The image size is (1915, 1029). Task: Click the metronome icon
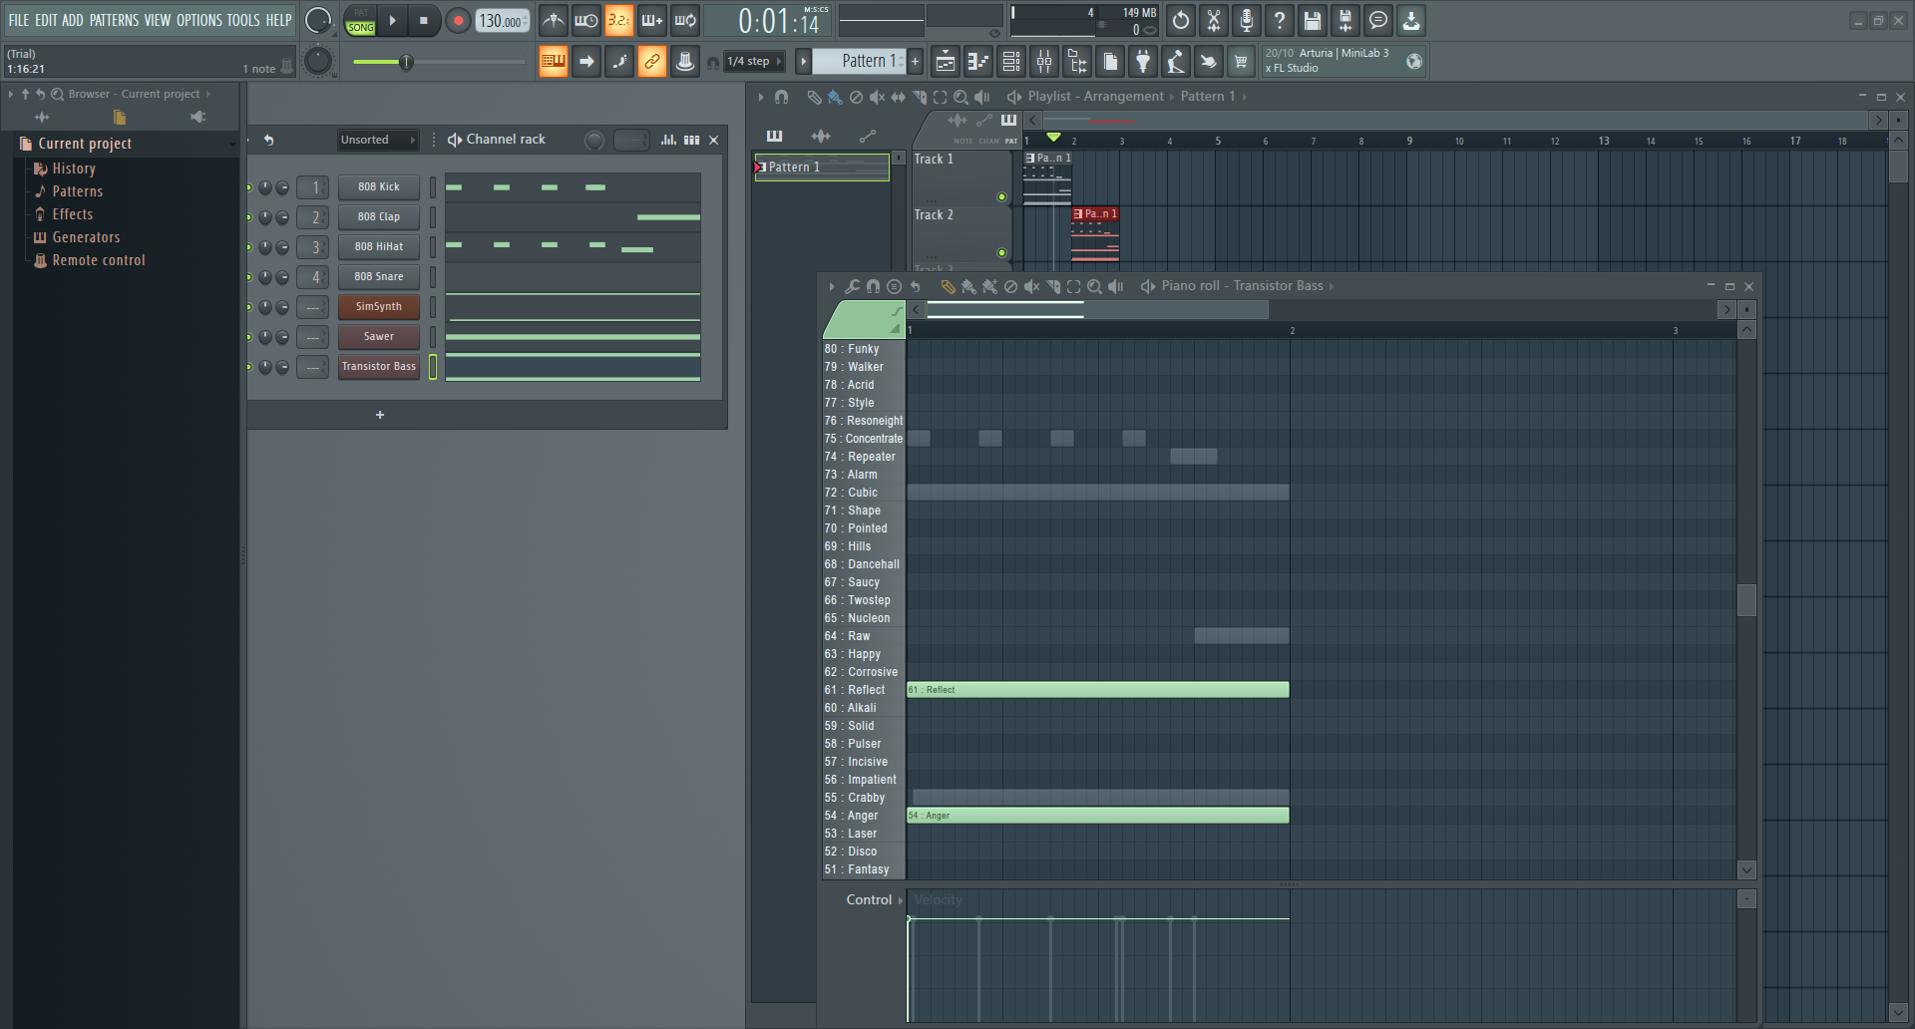(554, 20)
